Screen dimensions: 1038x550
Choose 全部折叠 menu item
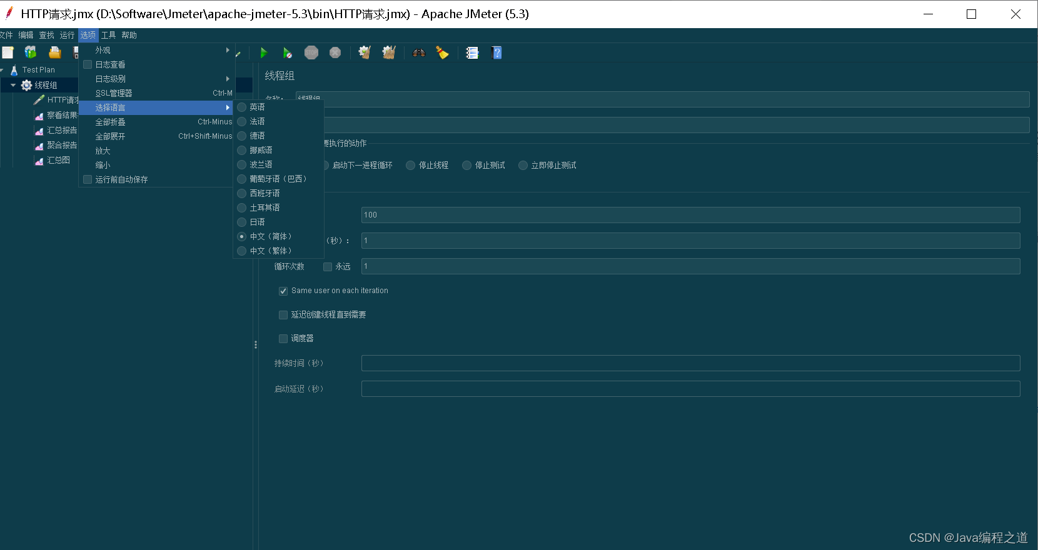[x=156, y=122]
